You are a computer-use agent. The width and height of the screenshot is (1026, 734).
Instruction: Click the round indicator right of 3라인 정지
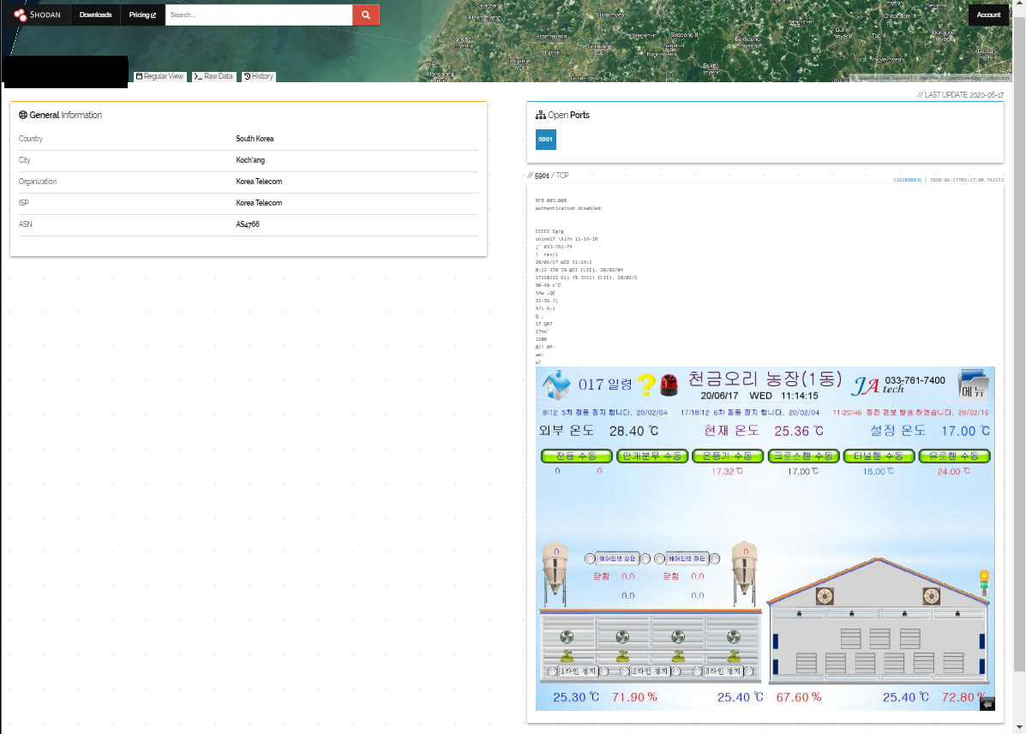point(749,671)
